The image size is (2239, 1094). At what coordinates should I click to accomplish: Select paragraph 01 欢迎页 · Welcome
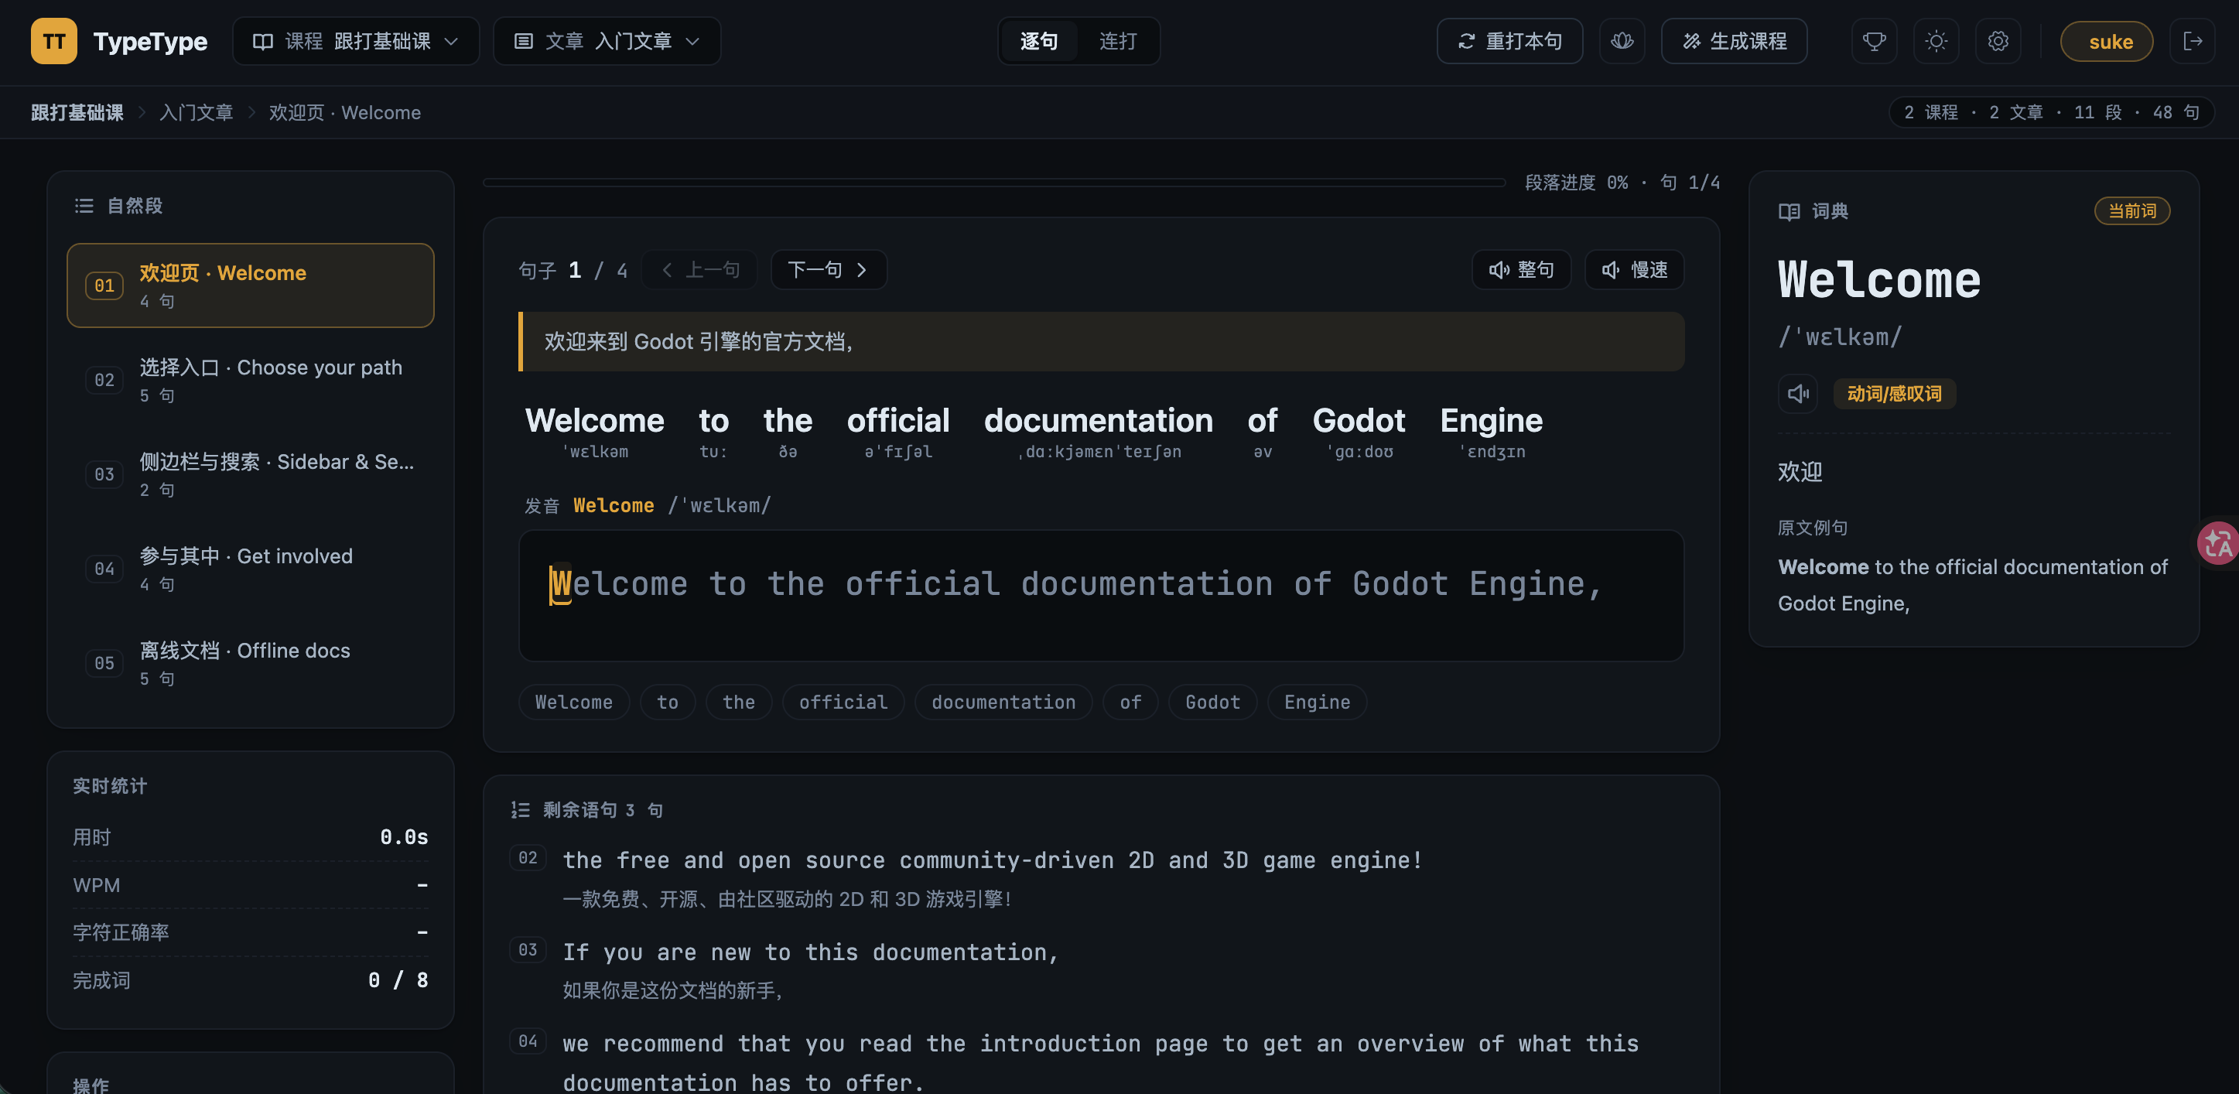pos(251,285)
